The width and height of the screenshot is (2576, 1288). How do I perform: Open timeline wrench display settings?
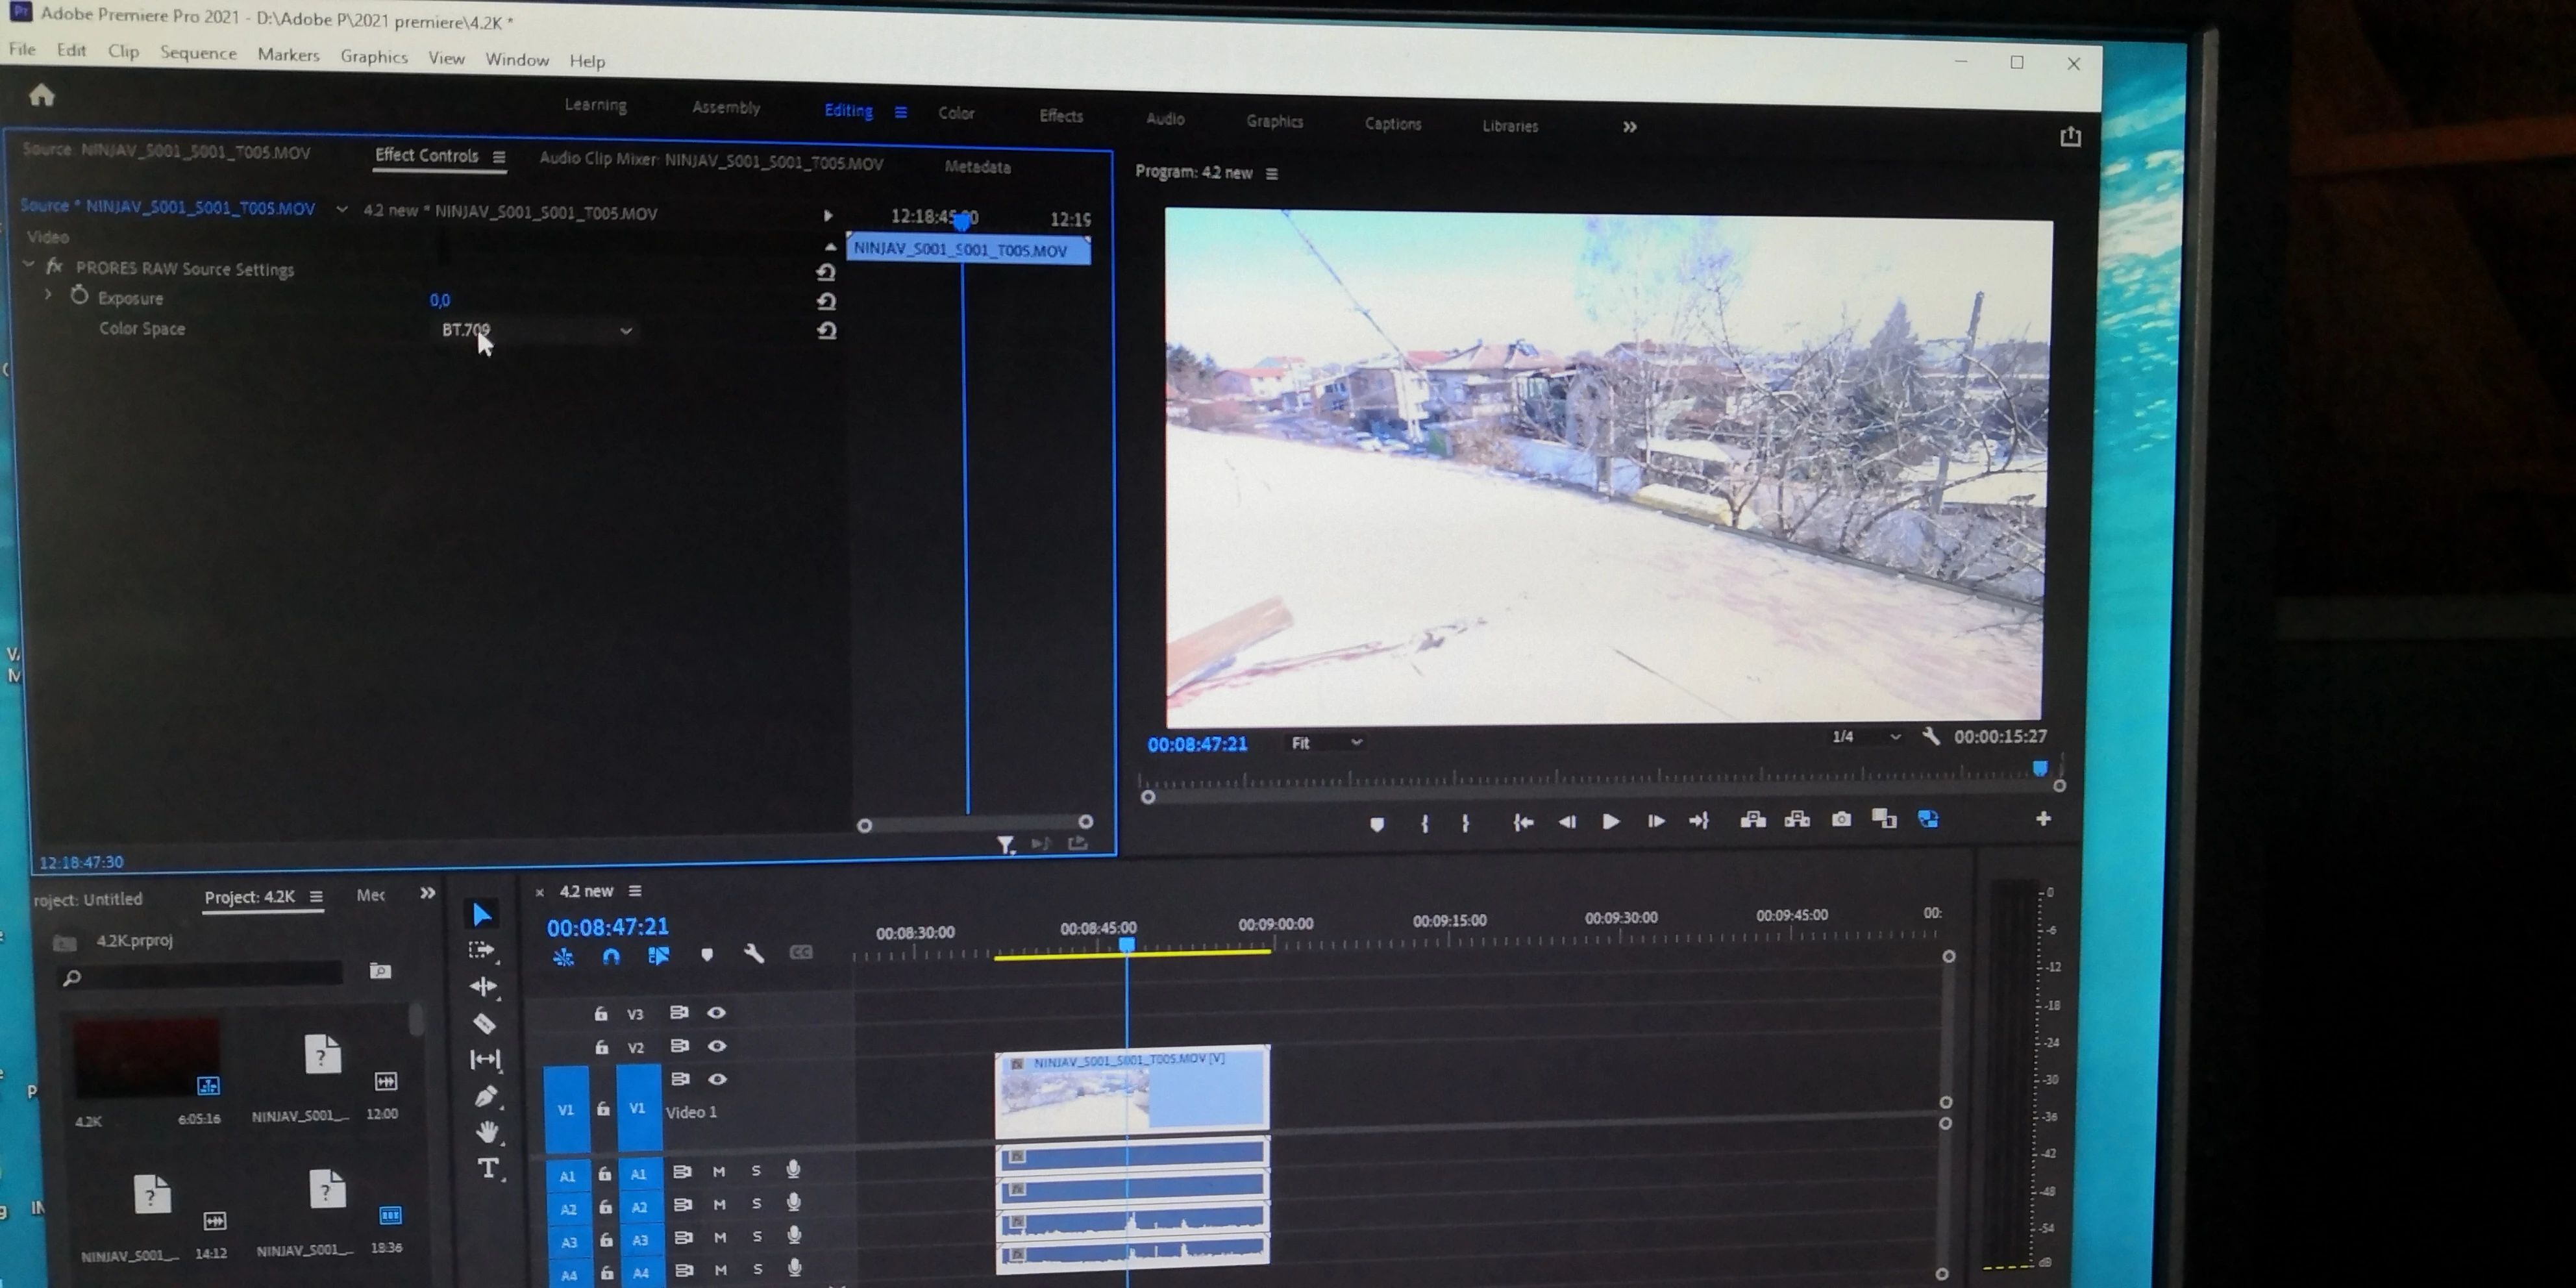pyautogui.click(x=753, y=954)
